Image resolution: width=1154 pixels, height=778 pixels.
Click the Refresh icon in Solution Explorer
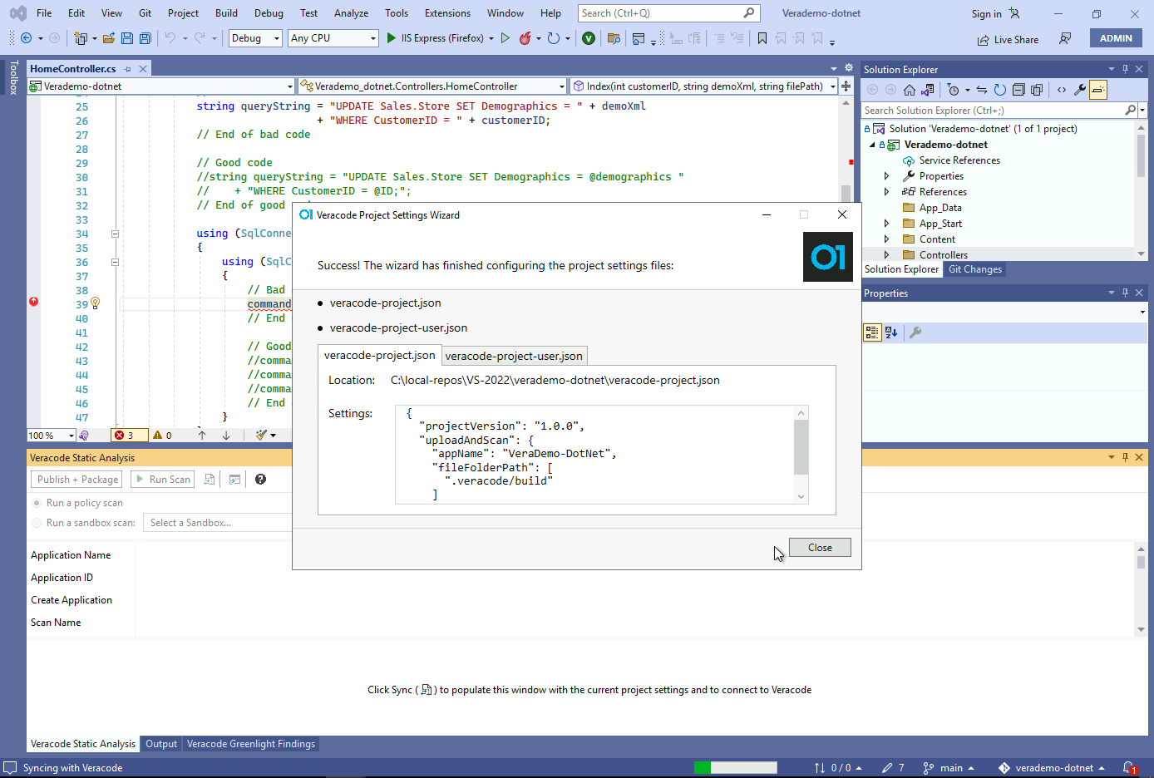click(x=1000, y=90)
